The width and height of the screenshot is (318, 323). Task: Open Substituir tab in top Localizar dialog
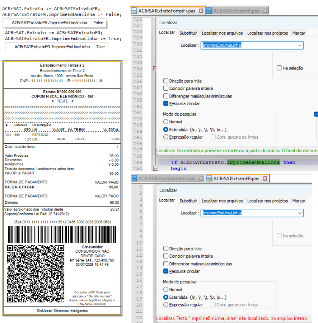188,33
